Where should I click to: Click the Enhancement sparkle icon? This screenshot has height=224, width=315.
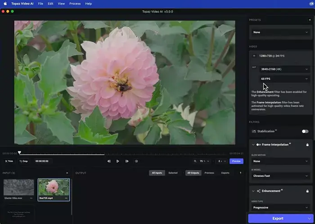(x=259, y=191)
